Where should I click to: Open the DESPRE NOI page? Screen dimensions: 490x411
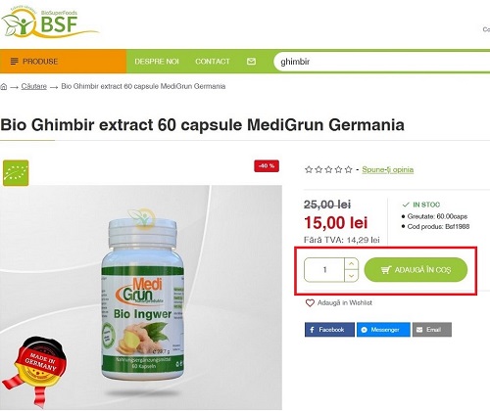(x=157, y=62)
